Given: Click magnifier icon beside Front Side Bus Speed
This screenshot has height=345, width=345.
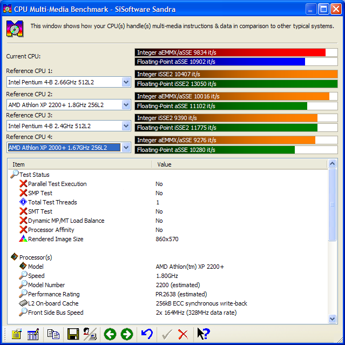Looking at the screenshot, I should coord(23,312).
